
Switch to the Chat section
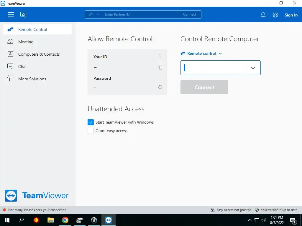(37, 67)
